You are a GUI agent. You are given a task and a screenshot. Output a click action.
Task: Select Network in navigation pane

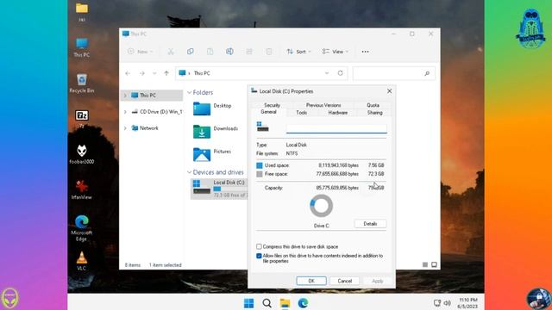149,128
